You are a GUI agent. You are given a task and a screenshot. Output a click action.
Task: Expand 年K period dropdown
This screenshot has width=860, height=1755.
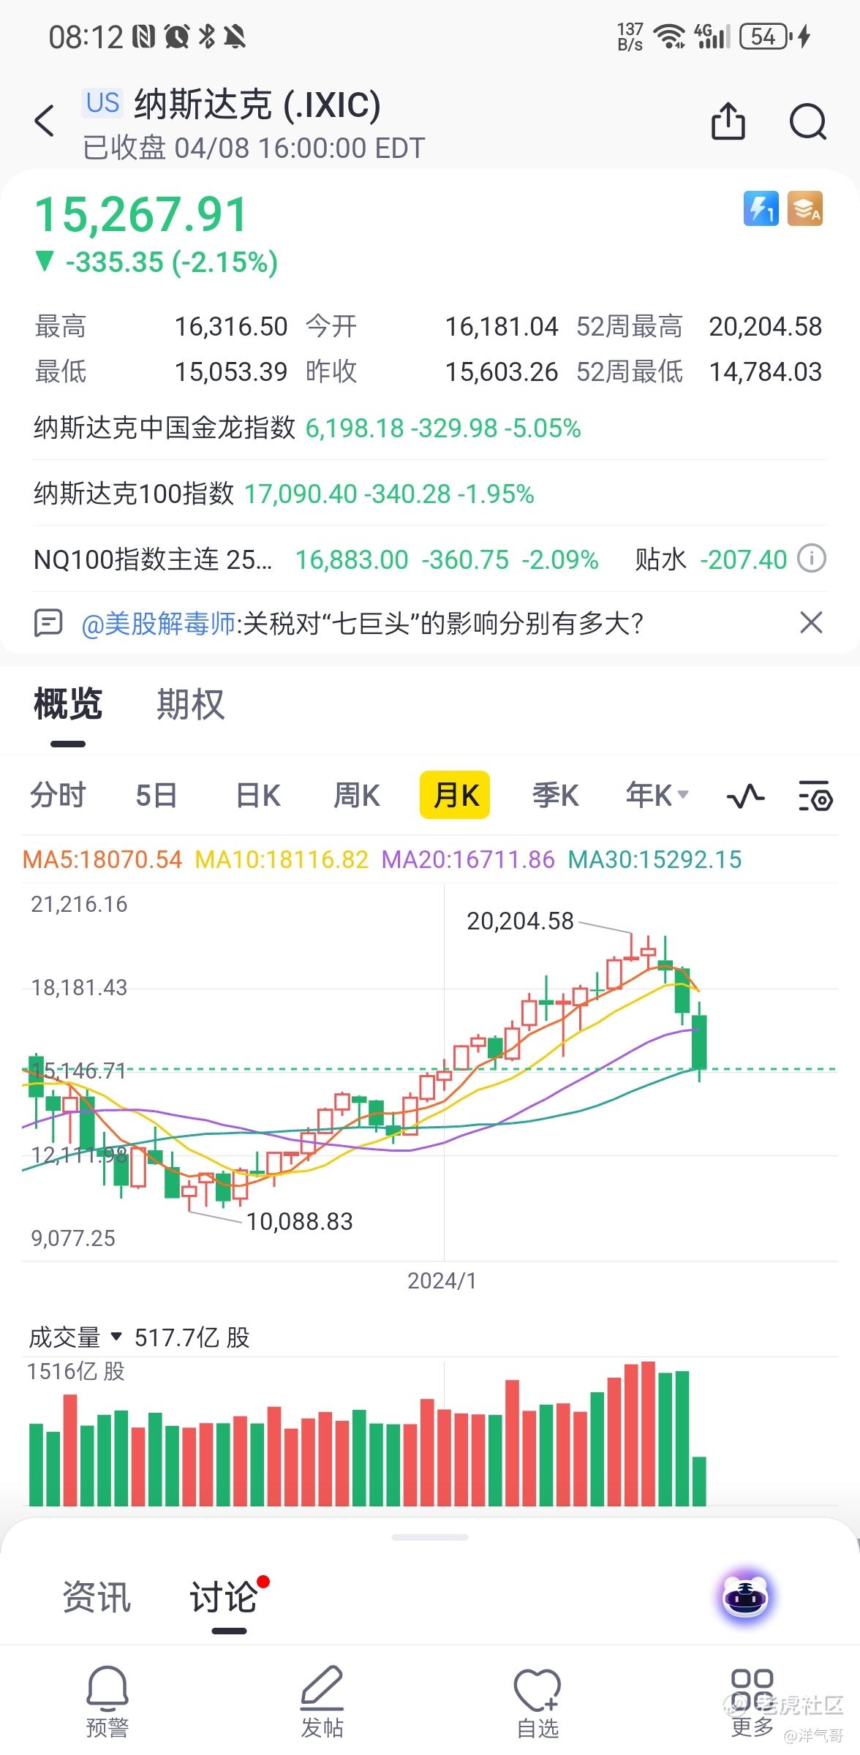tap(656, 795)
